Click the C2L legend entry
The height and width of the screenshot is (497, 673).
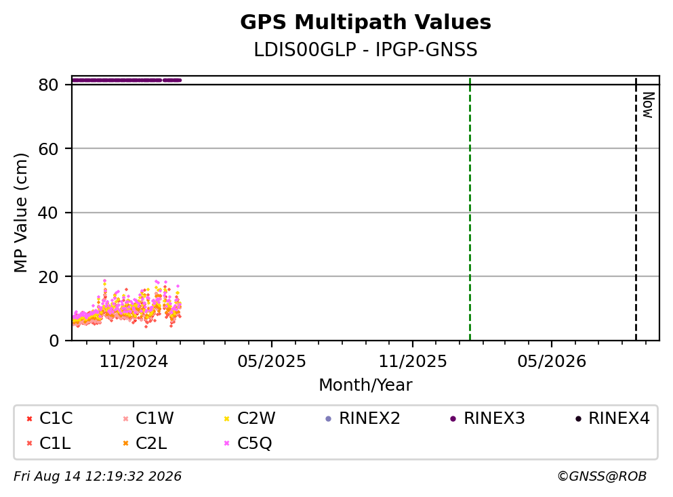pyautogui.click(x=144, y=443)
